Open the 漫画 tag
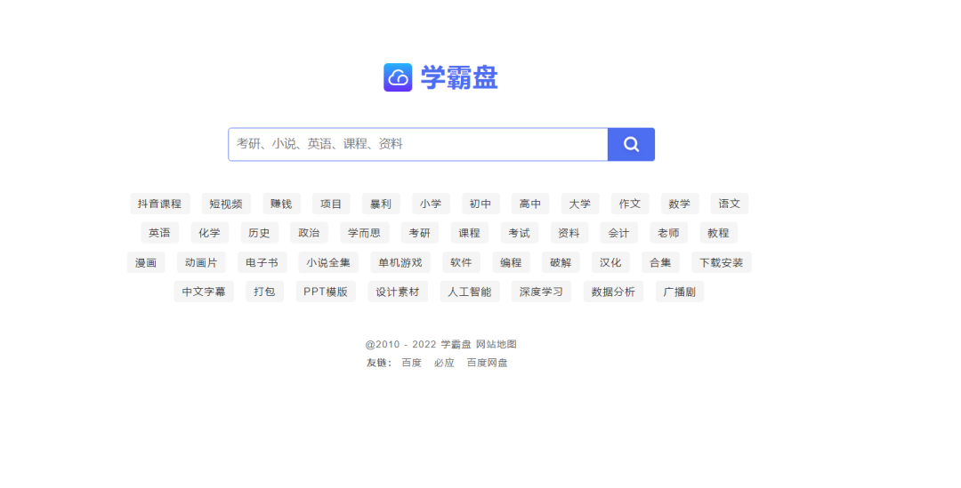Viewport: 961px width, 488px height. [146, 263]
